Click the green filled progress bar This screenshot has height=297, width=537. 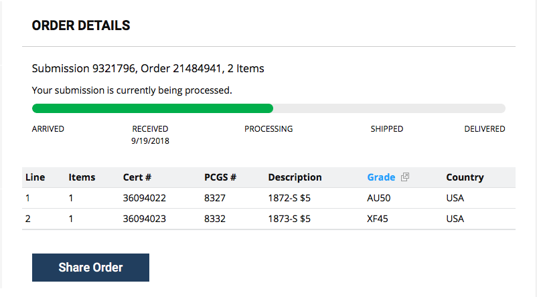[x=153, y=108]
